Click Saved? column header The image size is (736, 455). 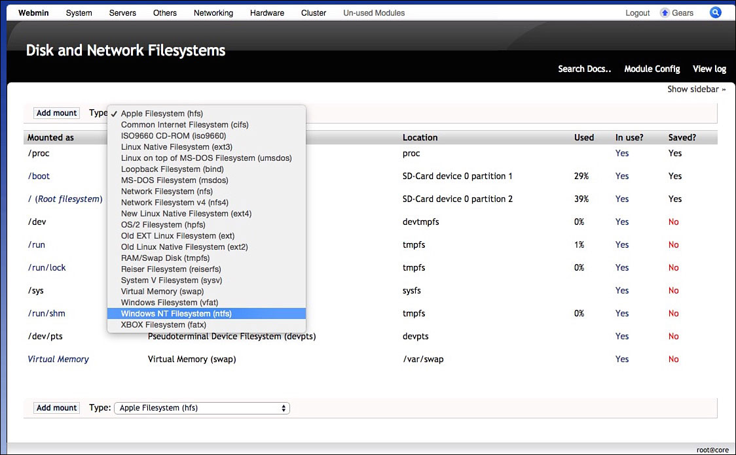point(682,138)
